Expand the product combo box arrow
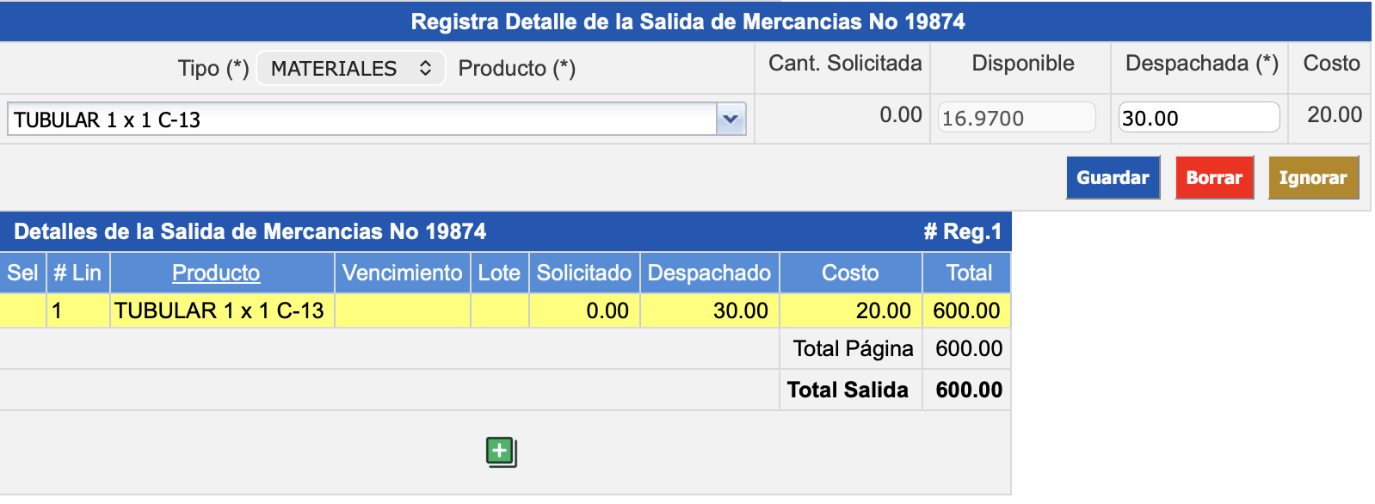The height and width of the screenshot is (504, 1375). (731, 119)
